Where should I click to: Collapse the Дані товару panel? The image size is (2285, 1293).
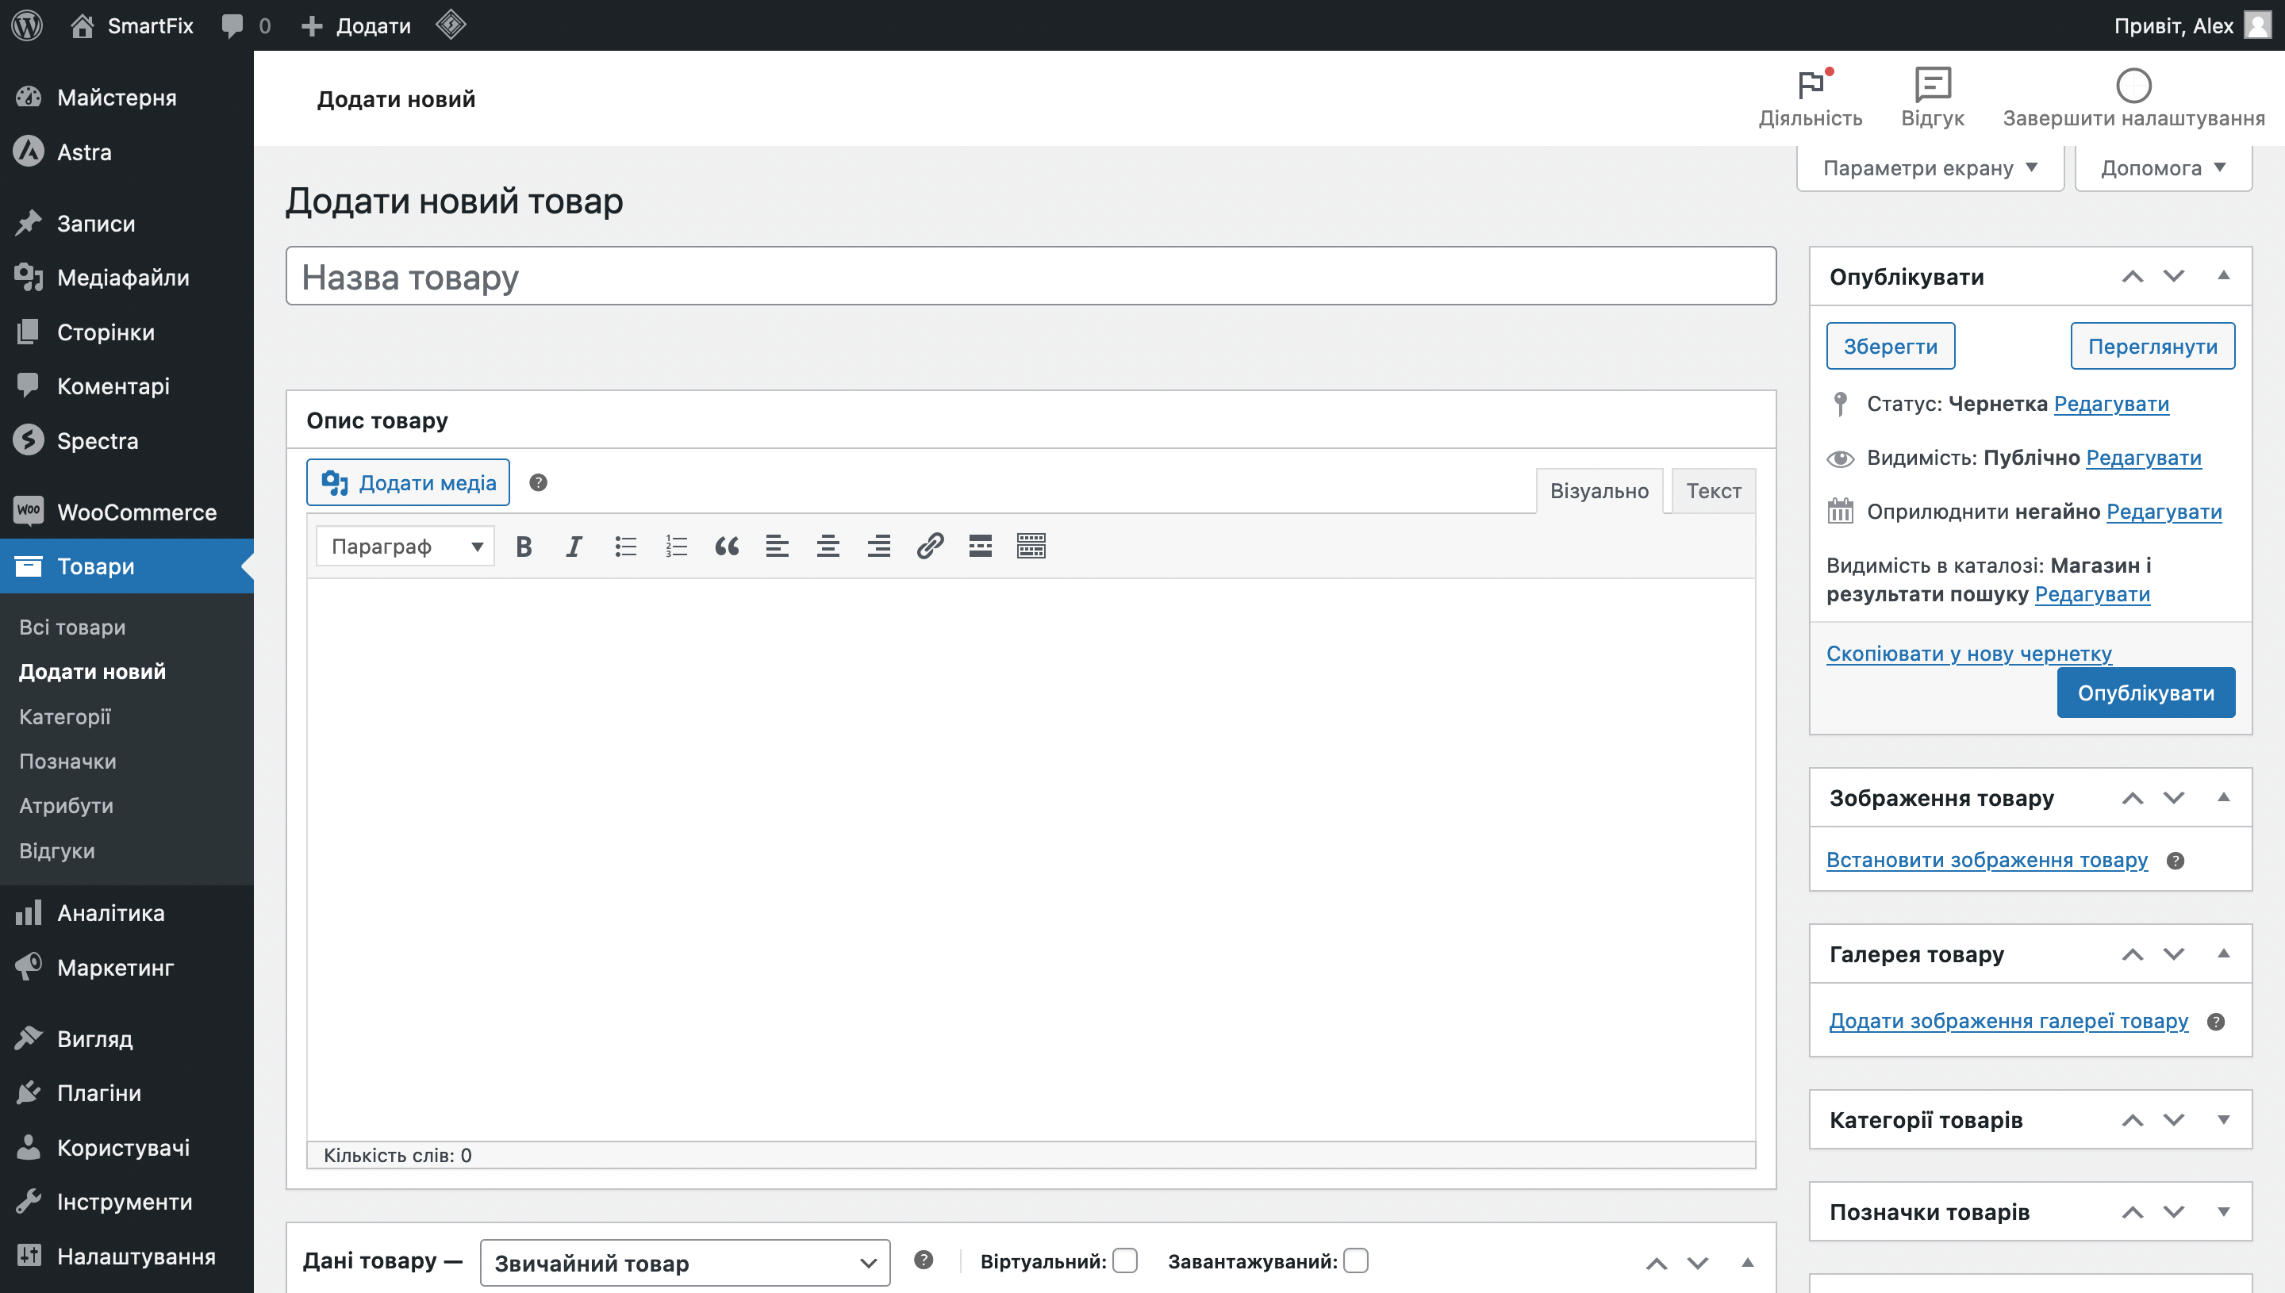tap(1747, 1262)
